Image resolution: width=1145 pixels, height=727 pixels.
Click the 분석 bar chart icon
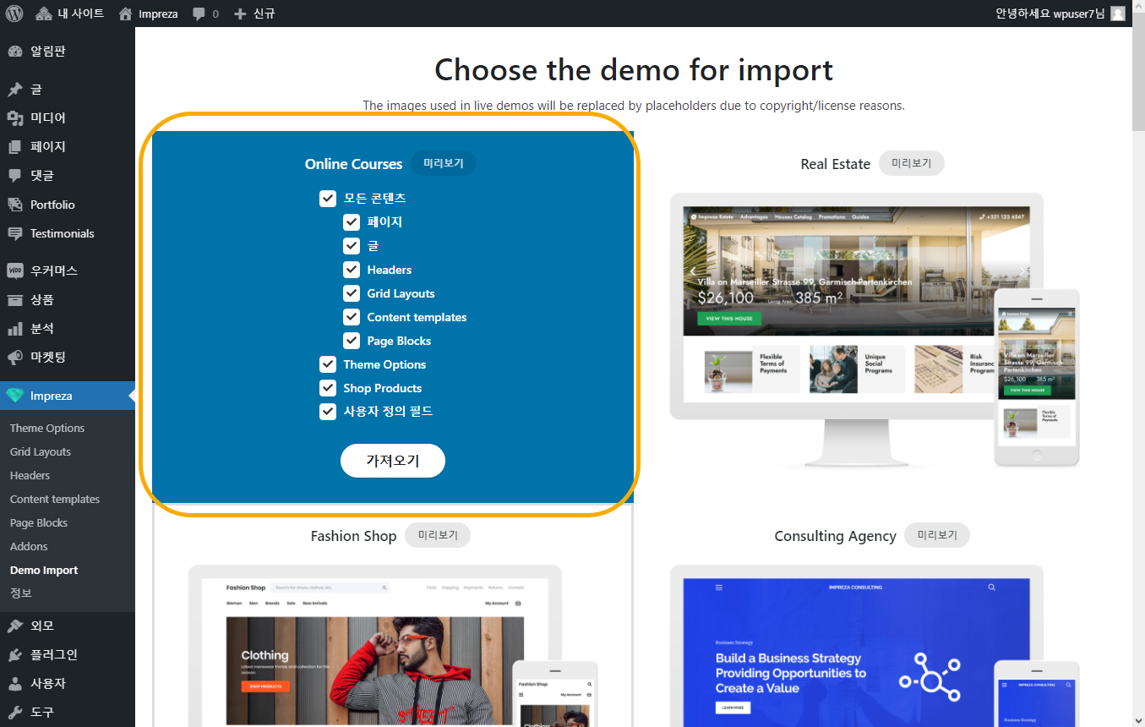pos(15,328)
